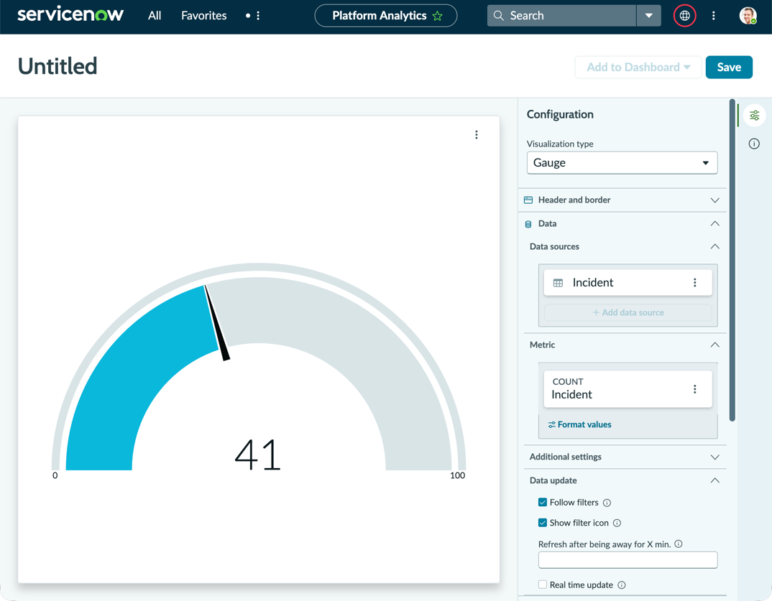This screenshot has width=772, height=601.
Task: Open the info panel icon in sidebar
Action: 754,144
